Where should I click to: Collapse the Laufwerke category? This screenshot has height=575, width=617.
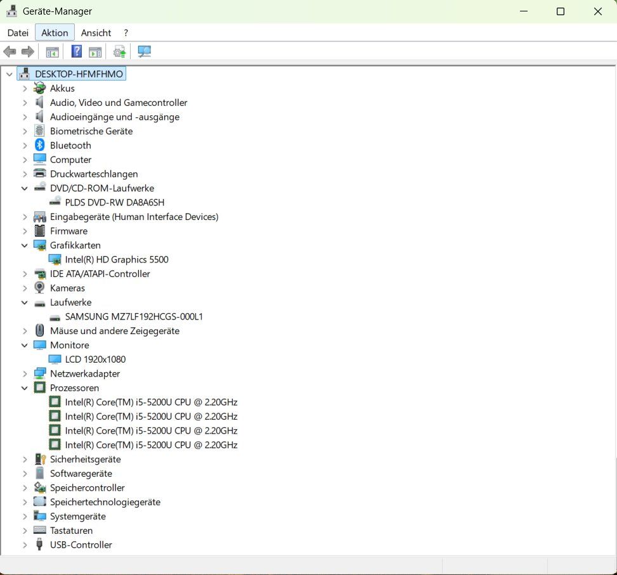pyautogui.click(x=24, y=302)
